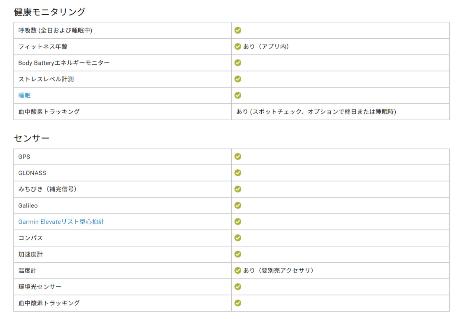Click the checkmark icon beside あり(アプリ内)
This screenshot has height=319, width=464.
(238, 47)
